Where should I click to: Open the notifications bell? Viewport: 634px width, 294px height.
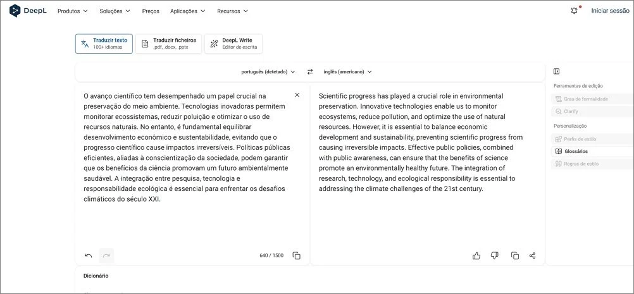tap(574, 11)
